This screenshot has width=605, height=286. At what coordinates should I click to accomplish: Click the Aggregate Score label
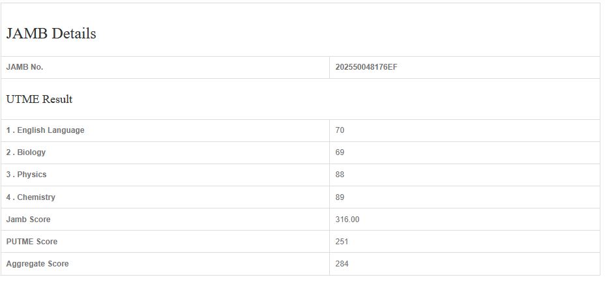click(x=37, y=264)
